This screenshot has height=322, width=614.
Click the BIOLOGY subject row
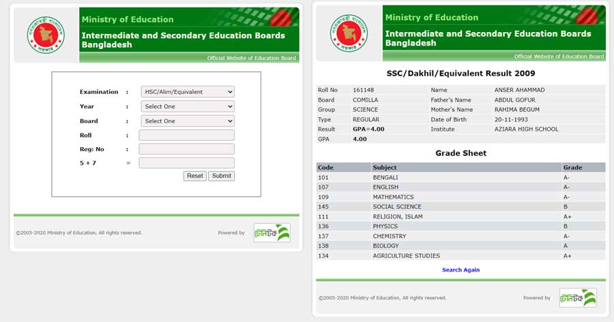(x=461, y=246)
